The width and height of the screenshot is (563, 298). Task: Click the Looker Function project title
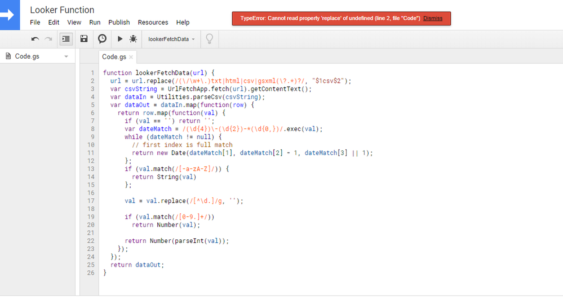(x=62, y=10)
